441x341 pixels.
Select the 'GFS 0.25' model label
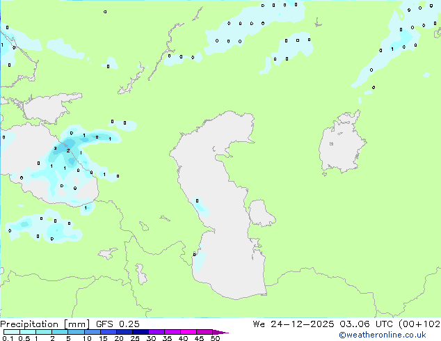click(x=118, y=324)
